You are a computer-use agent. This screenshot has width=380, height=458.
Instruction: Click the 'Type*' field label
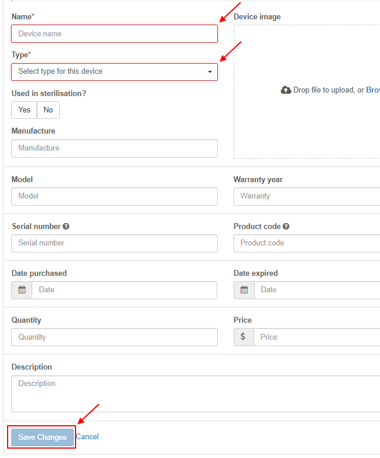21,55
